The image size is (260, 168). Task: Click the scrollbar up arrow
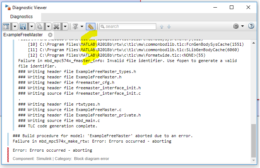(x=253, y=43)
